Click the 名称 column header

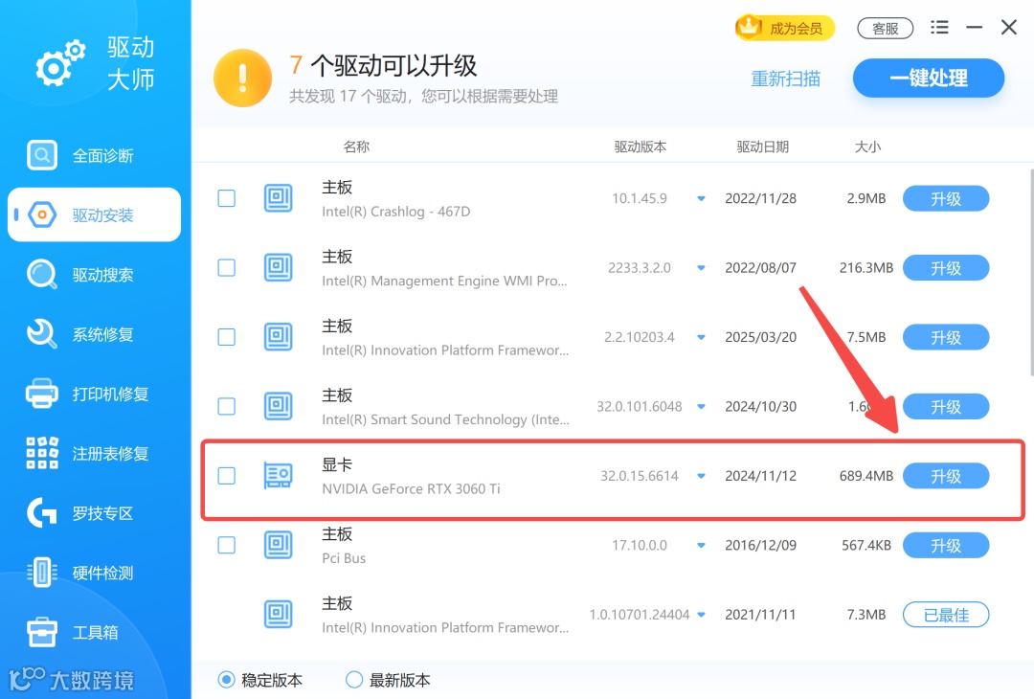(x=356, y=147)
